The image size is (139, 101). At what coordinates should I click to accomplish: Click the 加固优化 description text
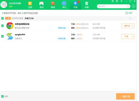pos(19,39)
